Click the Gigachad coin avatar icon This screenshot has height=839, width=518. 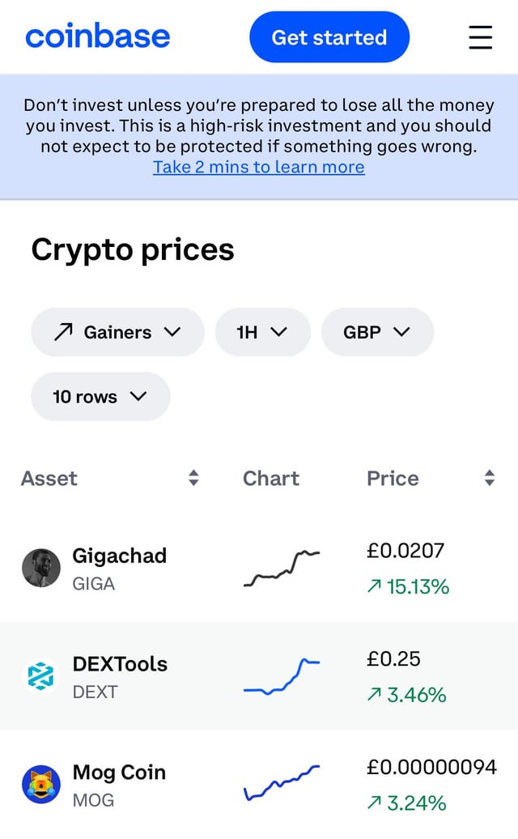coord(41,568)
